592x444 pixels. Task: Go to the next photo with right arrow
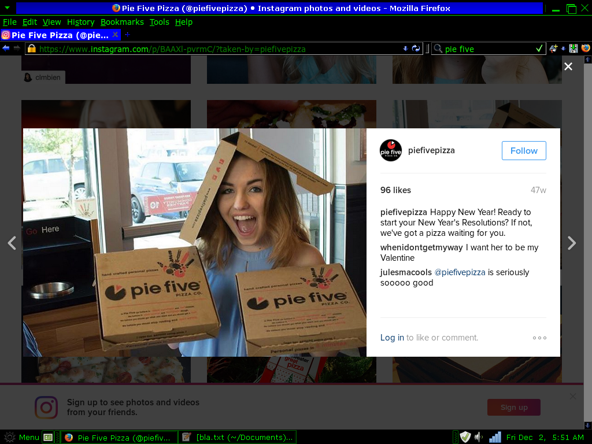(572, 243)
